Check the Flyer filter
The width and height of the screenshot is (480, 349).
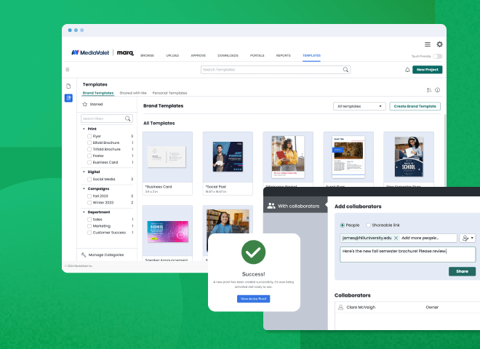tap(89, 136)
